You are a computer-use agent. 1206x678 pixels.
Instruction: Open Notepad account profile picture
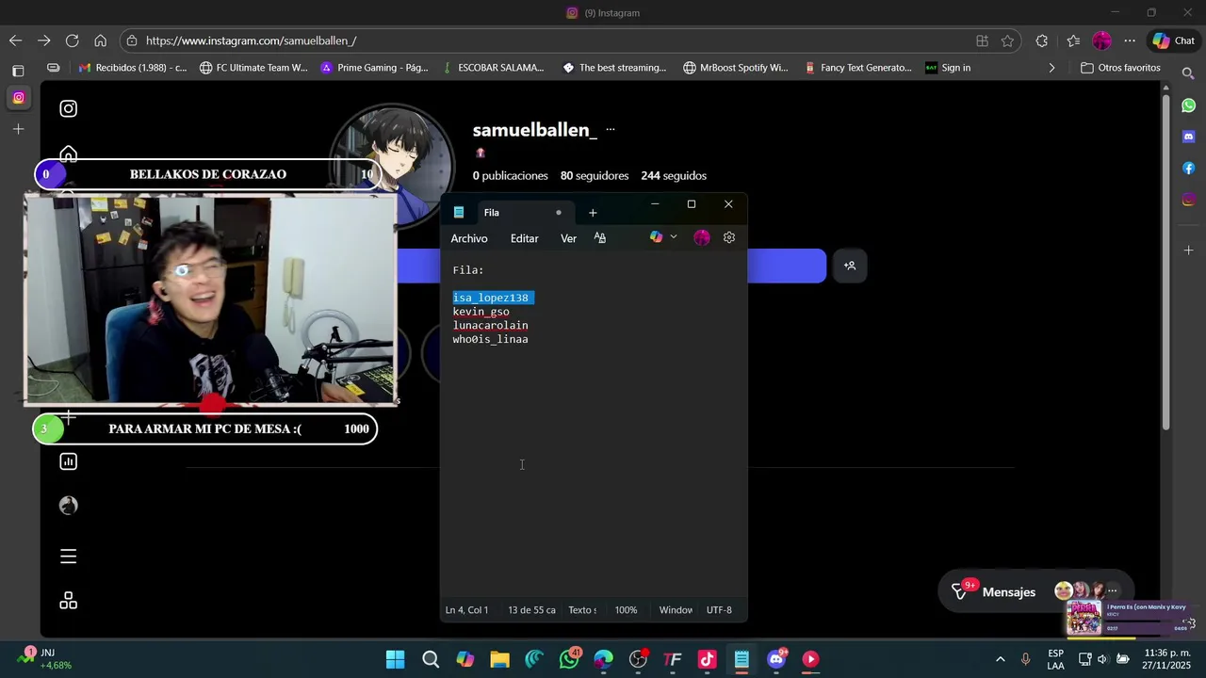(702, 238)
